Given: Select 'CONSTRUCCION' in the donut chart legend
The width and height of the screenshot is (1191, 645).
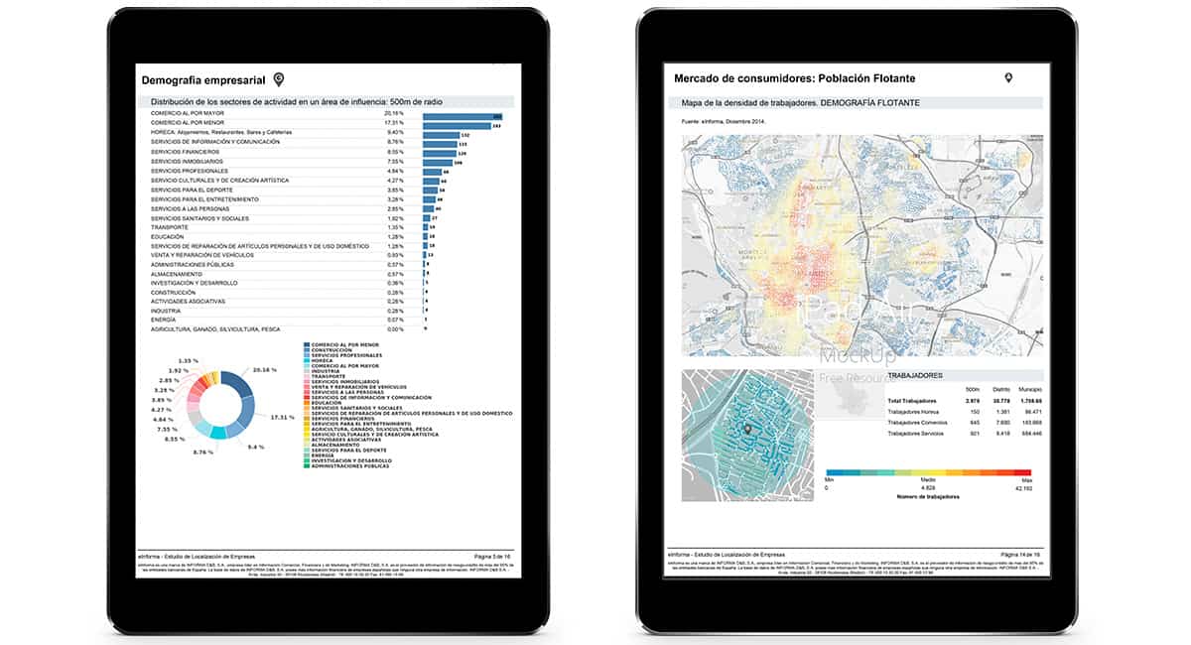Looking at the screenshot, I should pyautogui.click(x=332, y=350).
